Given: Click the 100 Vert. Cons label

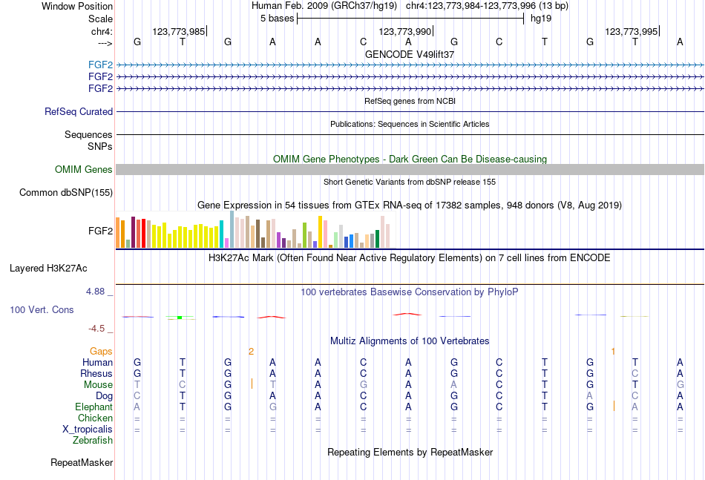Looking at the screenshot, I should 42,309.
